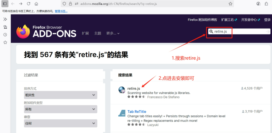The height and width of the screenshot is (133, 272).
Task: Click 管理书签… link
Action: point(61,11)
